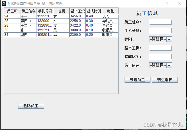Click the role cell 店长

(110, 16)
